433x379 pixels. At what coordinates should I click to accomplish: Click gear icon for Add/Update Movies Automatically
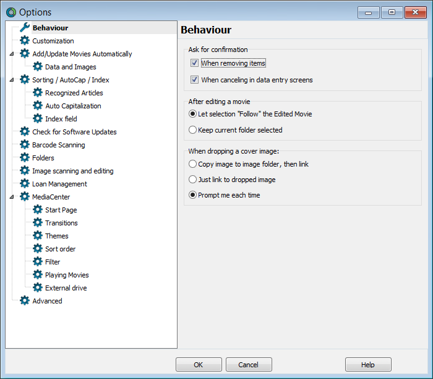click(25, 54)
